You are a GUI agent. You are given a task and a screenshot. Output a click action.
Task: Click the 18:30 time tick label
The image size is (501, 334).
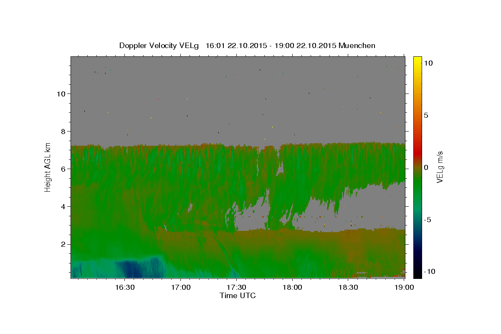[348, 287]
